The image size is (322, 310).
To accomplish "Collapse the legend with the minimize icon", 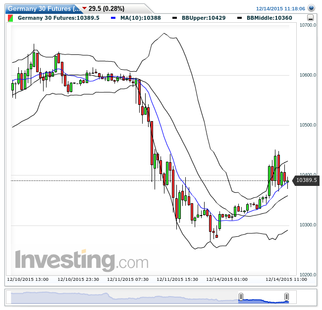I will point(311,18).
